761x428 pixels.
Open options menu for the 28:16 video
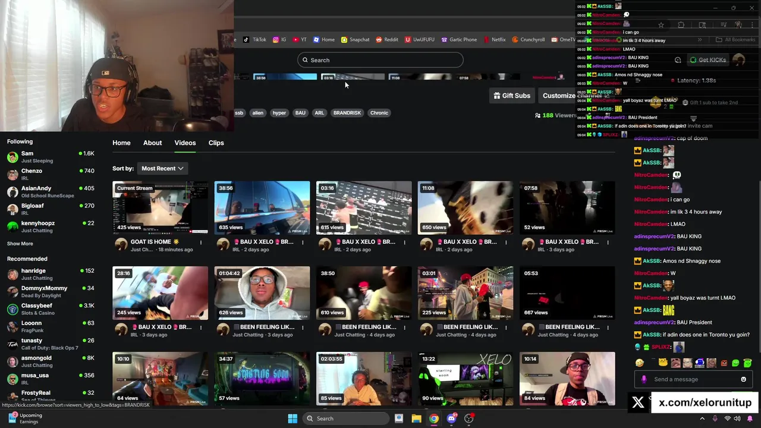pyautogui.click(x=201, y=328)
